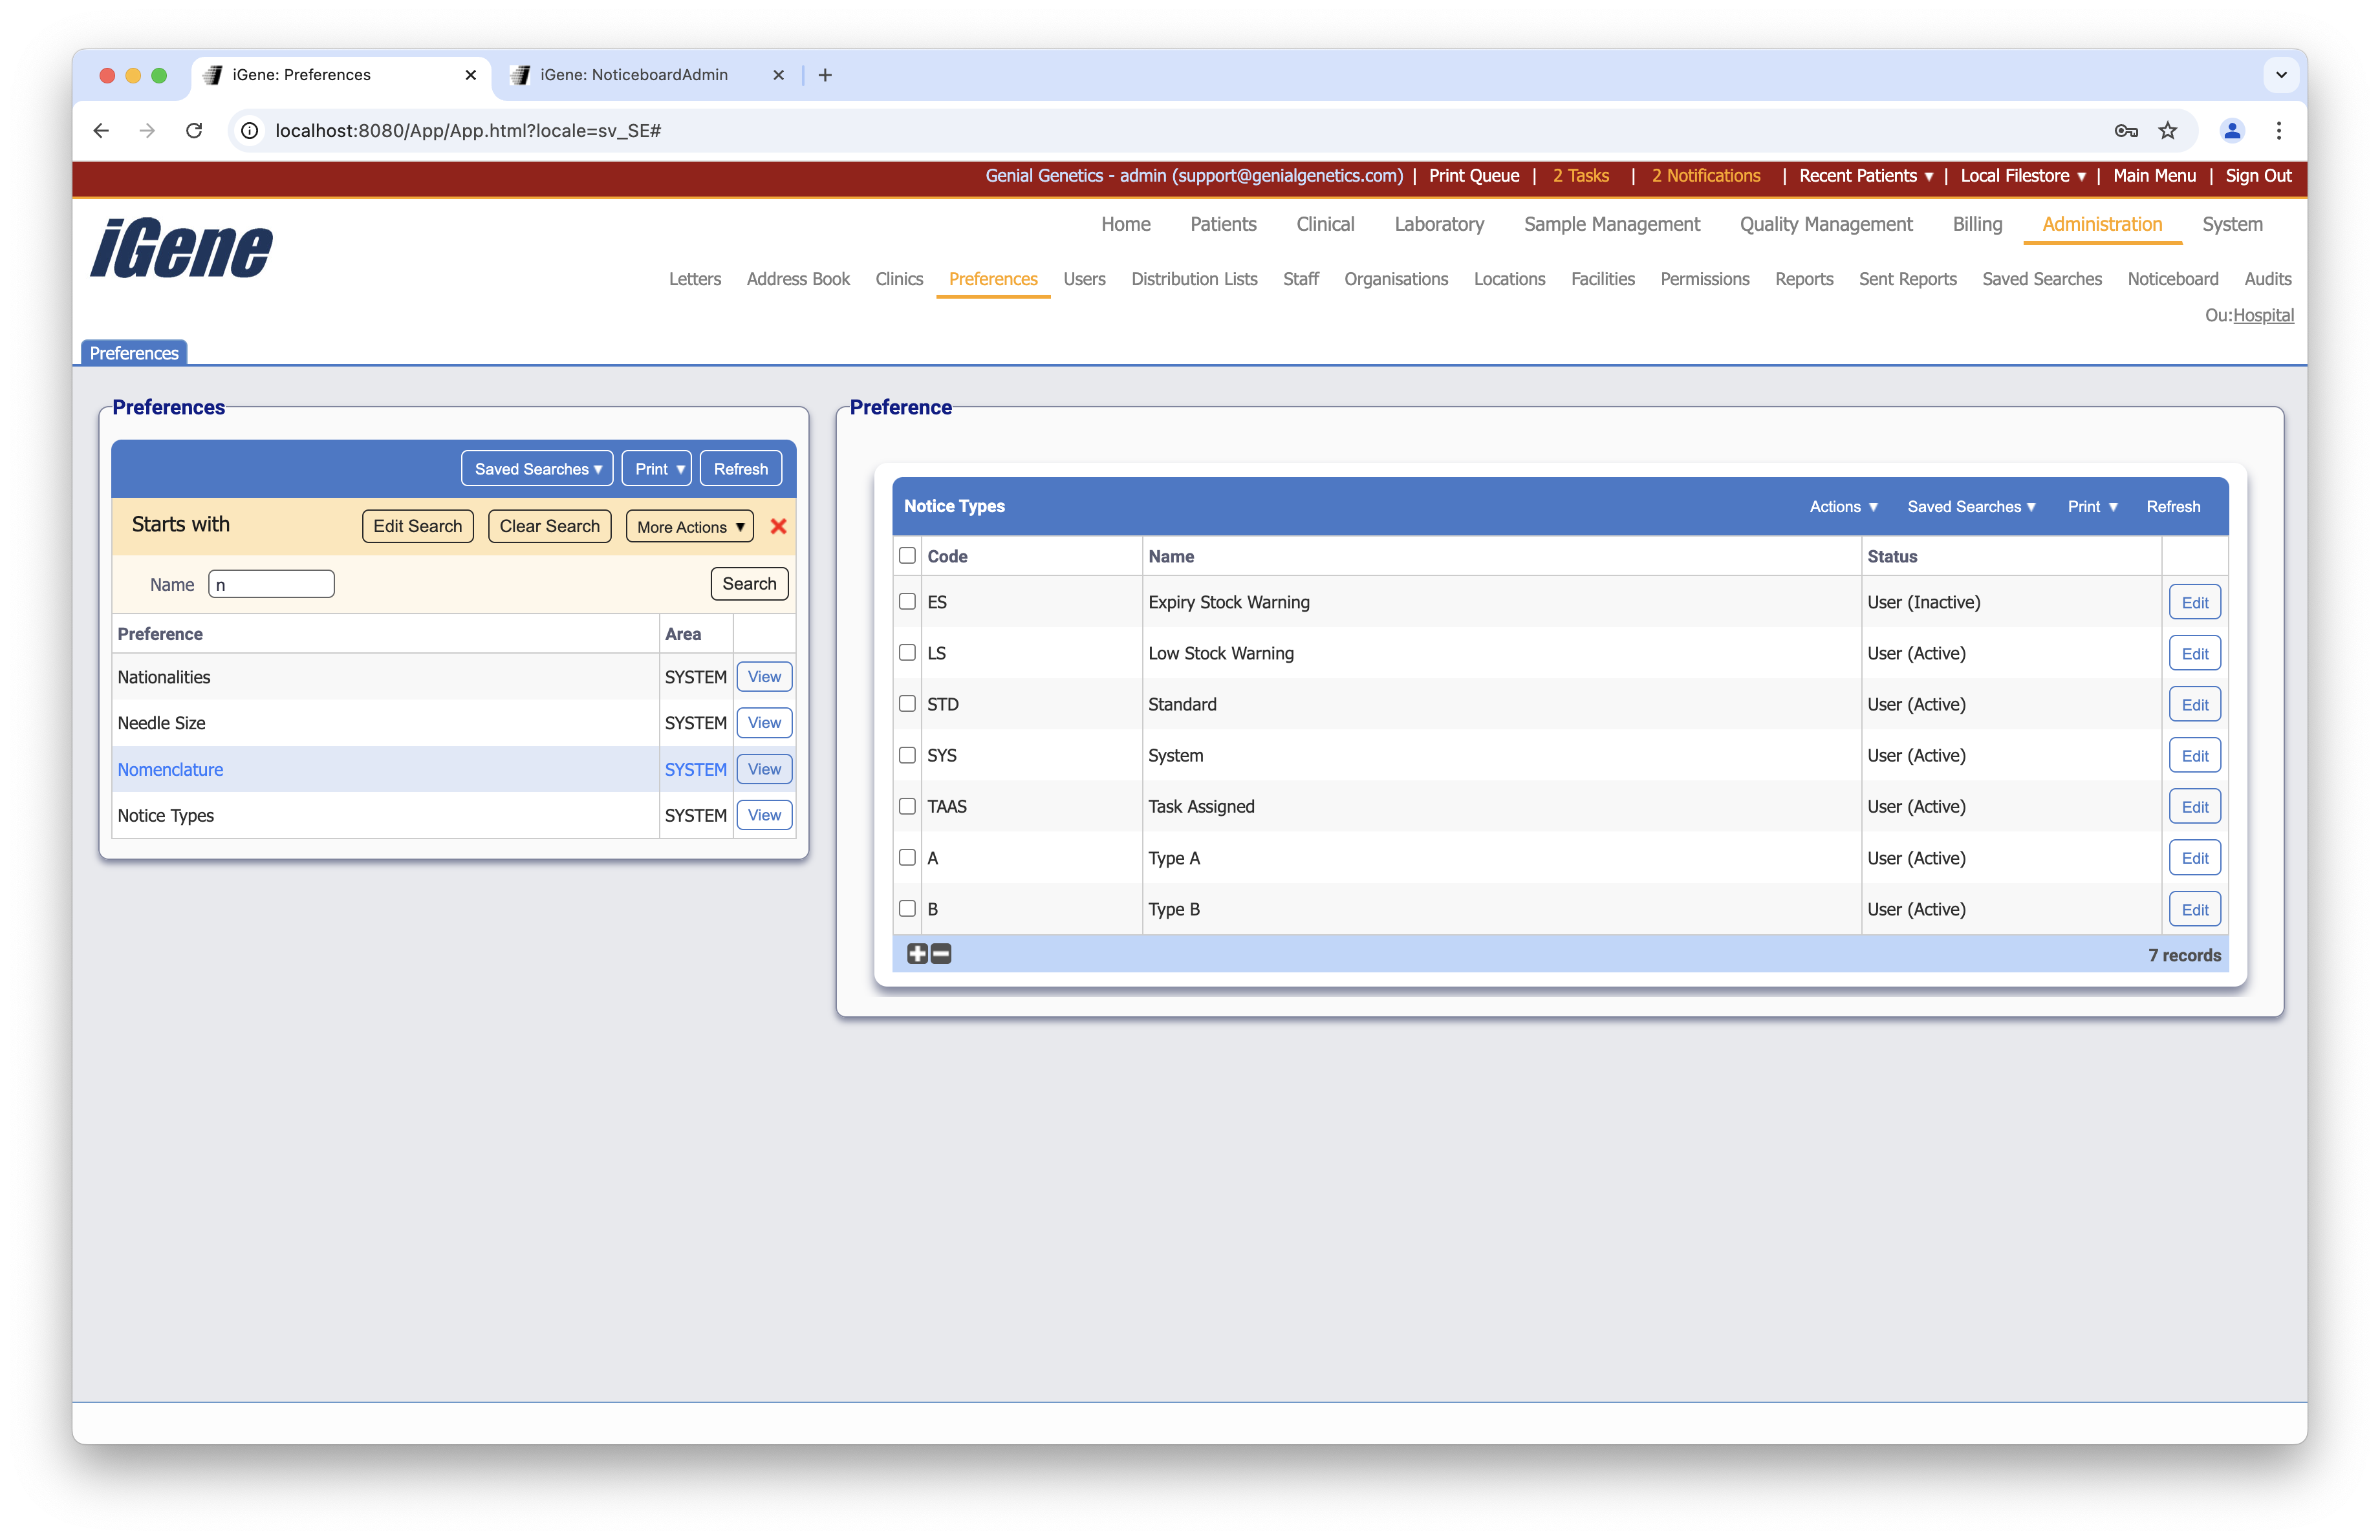
Task: Click the red X to remove the search
Action: coord(778,527)
